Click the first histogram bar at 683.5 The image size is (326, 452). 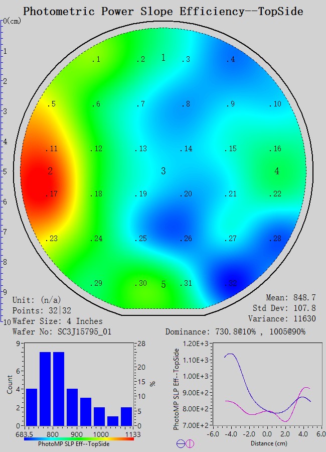pyautogui.click(x=31, y=407)
